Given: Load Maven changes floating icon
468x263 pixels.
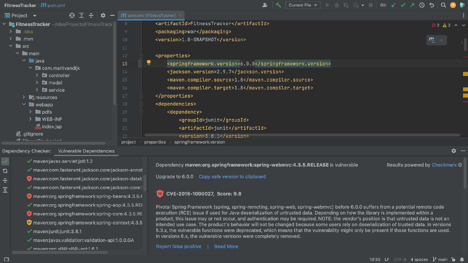Looking at the screenshot, I should tap(432, 40).
